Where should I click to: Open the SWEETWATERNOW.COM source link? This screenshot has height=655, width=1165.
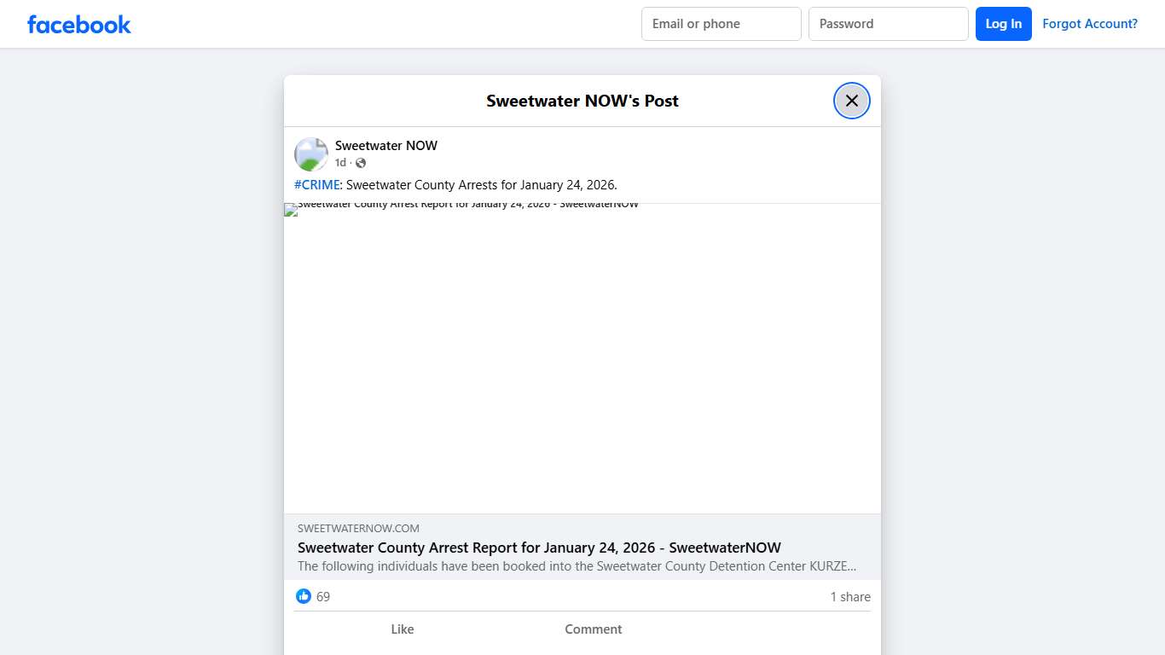click(x=358, y=528)
